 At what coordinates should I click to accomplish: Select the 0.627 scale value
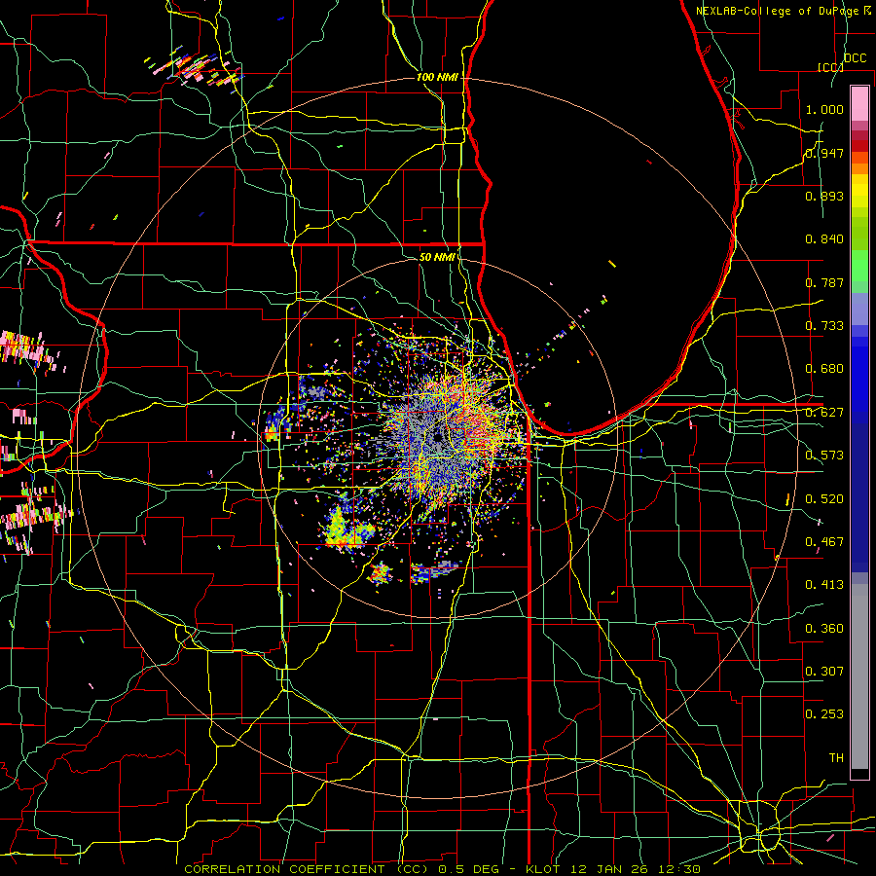824,413
